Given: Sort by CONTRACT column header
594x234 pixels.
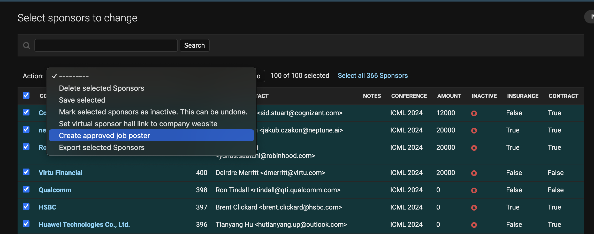Looking at the screenshot, I should coord(563,96).
